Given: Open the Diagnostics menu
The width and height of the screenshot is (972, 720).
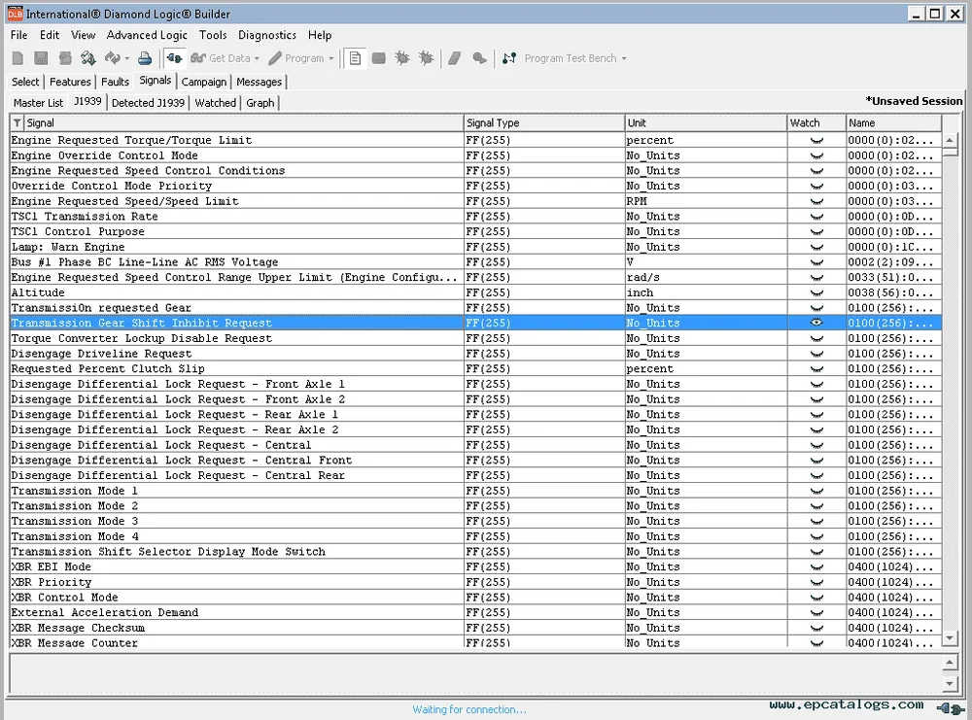Looking at the screenshot, I should pos(266,35).
